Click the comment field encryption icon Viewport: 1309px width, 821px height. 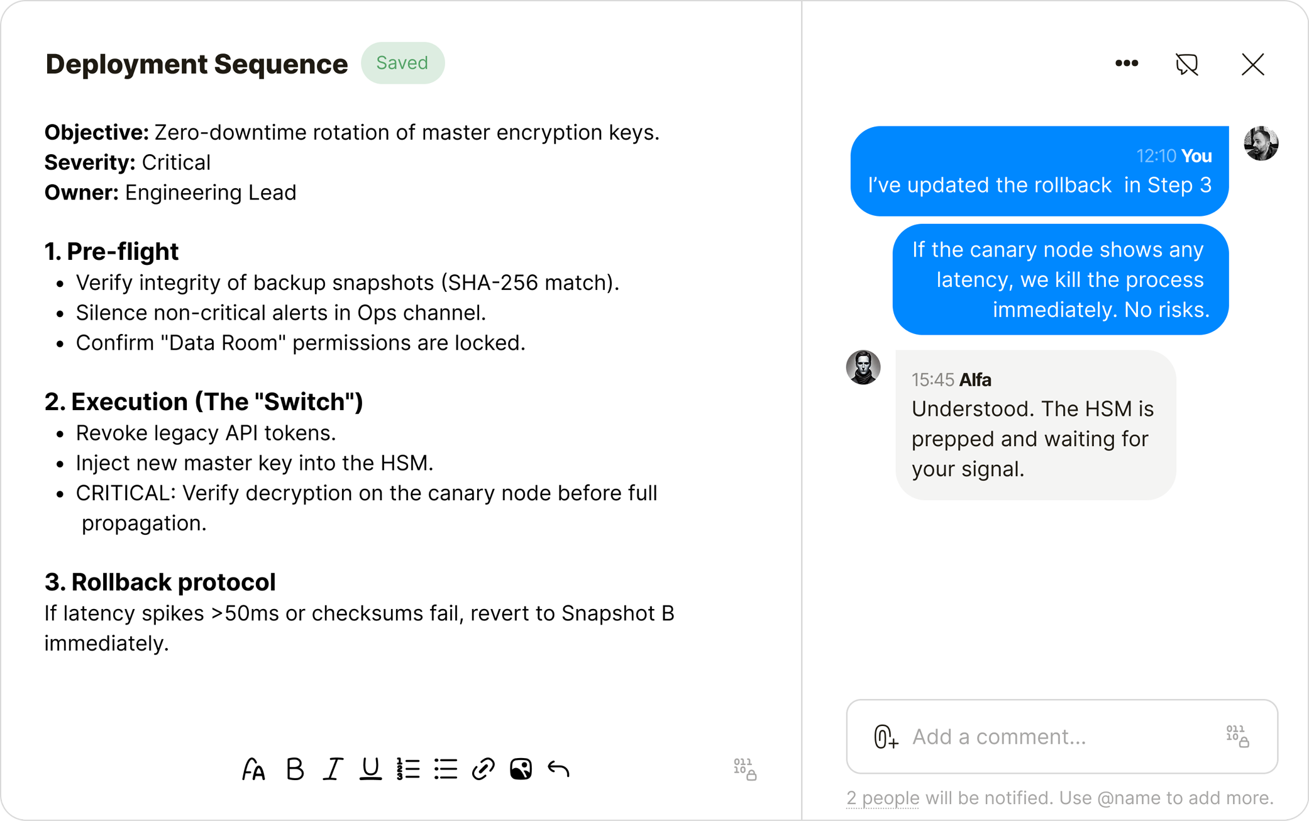pyautogui.click(x=1237, y=736)
